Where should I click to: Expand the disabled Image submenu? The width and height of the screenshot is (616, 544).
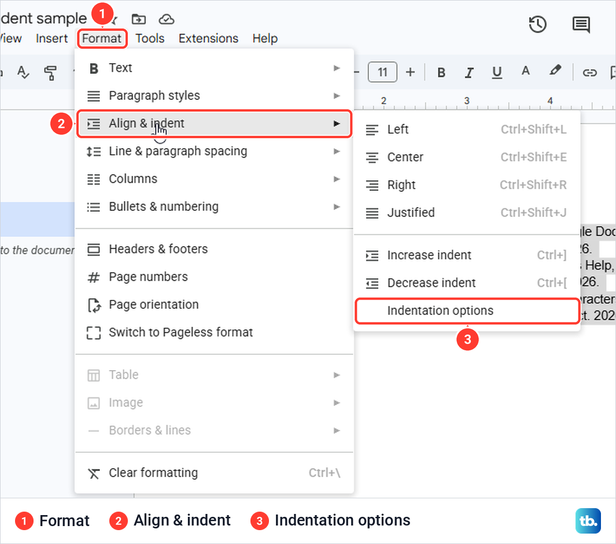coord(214,402)
